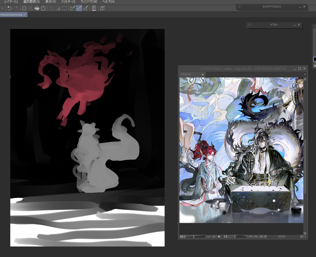Open the サブビュー panel menu icon
This screenshot has width=316, height=257.
pyautogui.click(x=250, y=25)
